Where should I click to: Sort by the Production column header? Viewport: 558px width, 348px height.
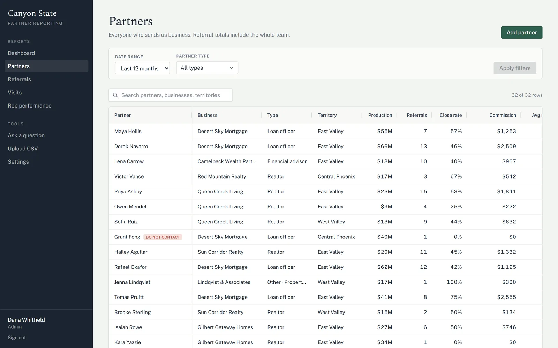point(380,115)
